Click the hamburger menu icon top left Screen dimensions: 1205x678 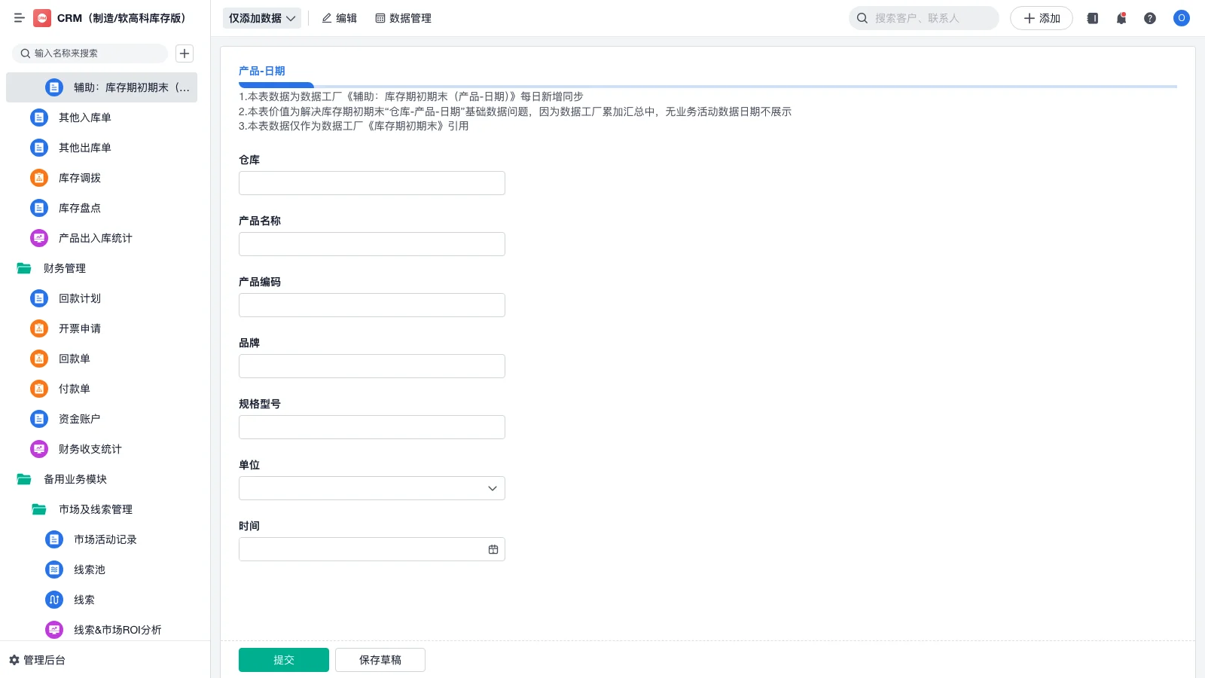pyautogui.click(x=20, y=18)
